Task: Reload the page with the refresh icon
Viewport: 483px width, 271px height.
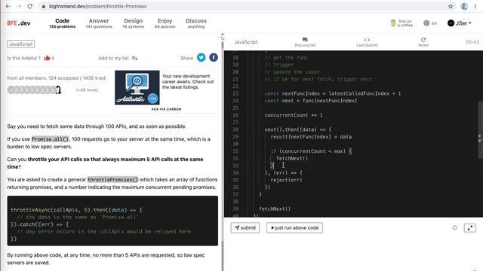Action: (x=30, y=6)
